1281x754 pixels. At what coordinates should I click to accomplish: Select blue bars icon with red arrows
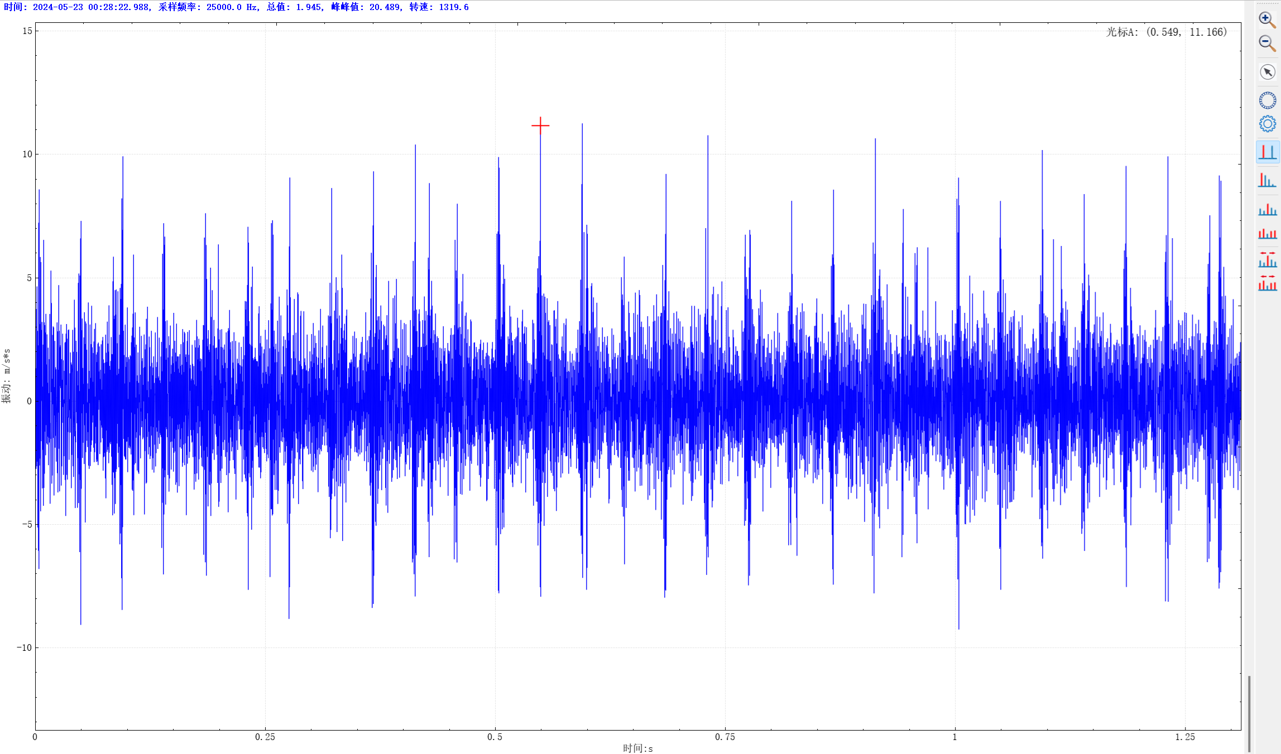1267,259
